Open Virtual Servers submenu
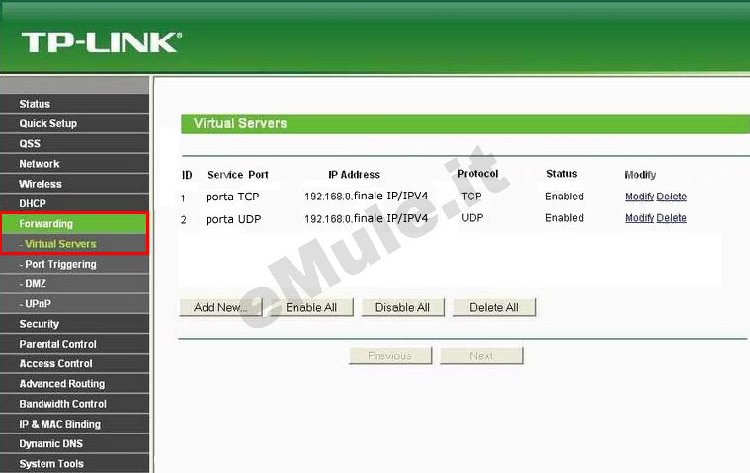This screenshot has height=473, width=750. click(x=75, y=244)
